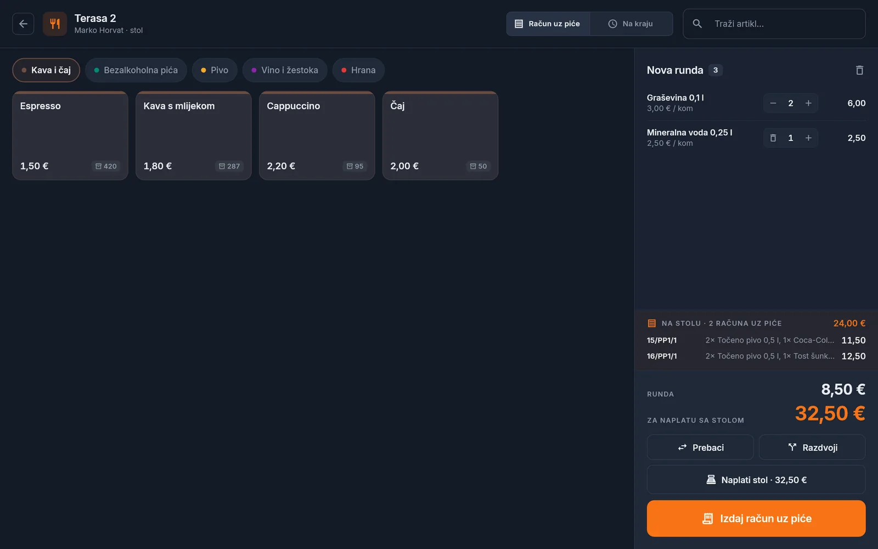Add Kava s mlijekom to round
This screenshot has width=878, height=549.
[194, 136]
